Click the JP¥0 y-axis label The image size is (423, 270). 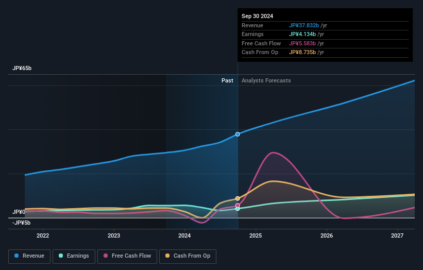(19, 212)
